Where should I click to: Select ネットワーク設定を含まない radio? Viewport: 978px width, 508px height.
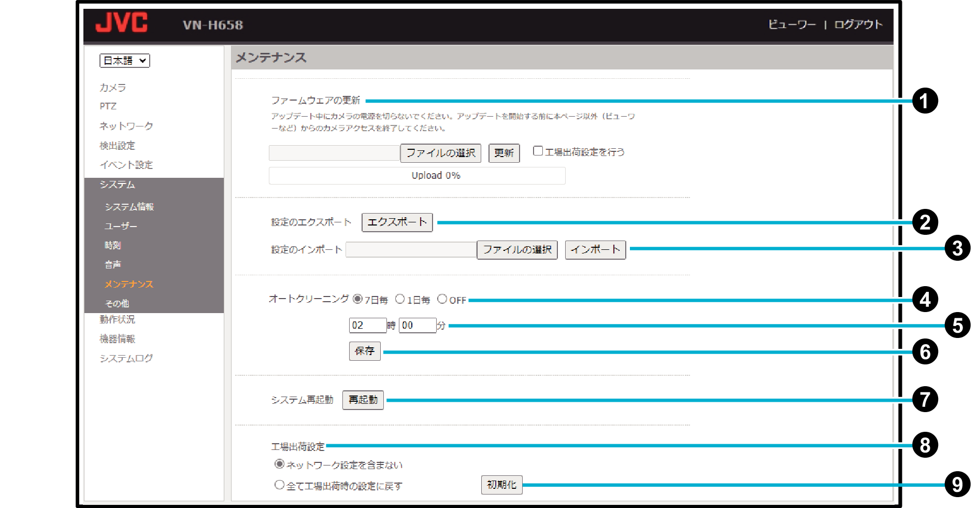click(280, 464)
